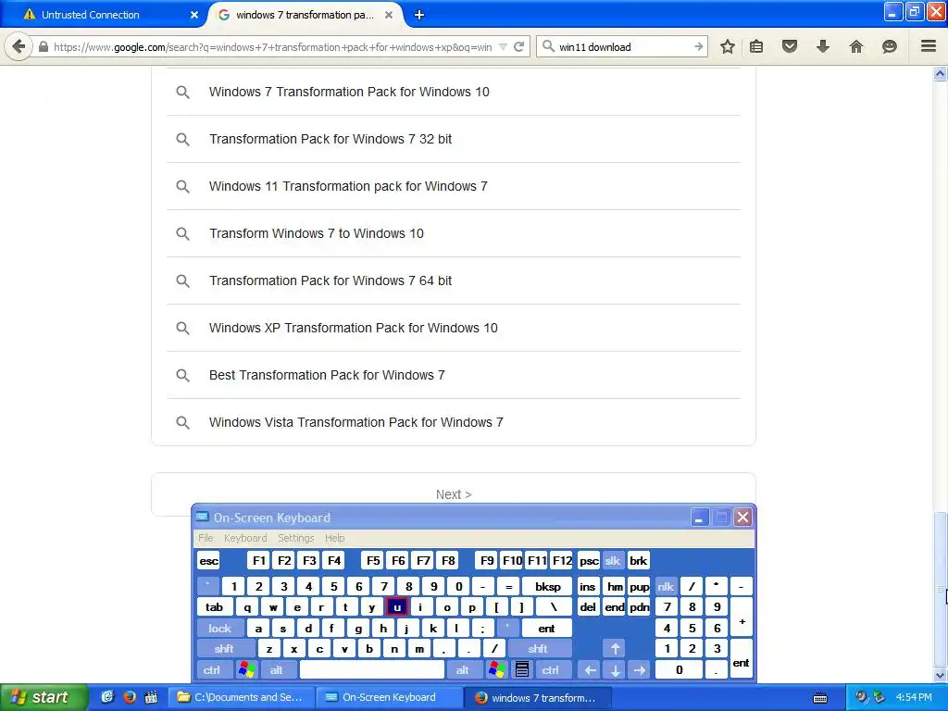Open the Settings menu of On-Screen Keyboard
The image size is (948, 711).
click(295, 538)
